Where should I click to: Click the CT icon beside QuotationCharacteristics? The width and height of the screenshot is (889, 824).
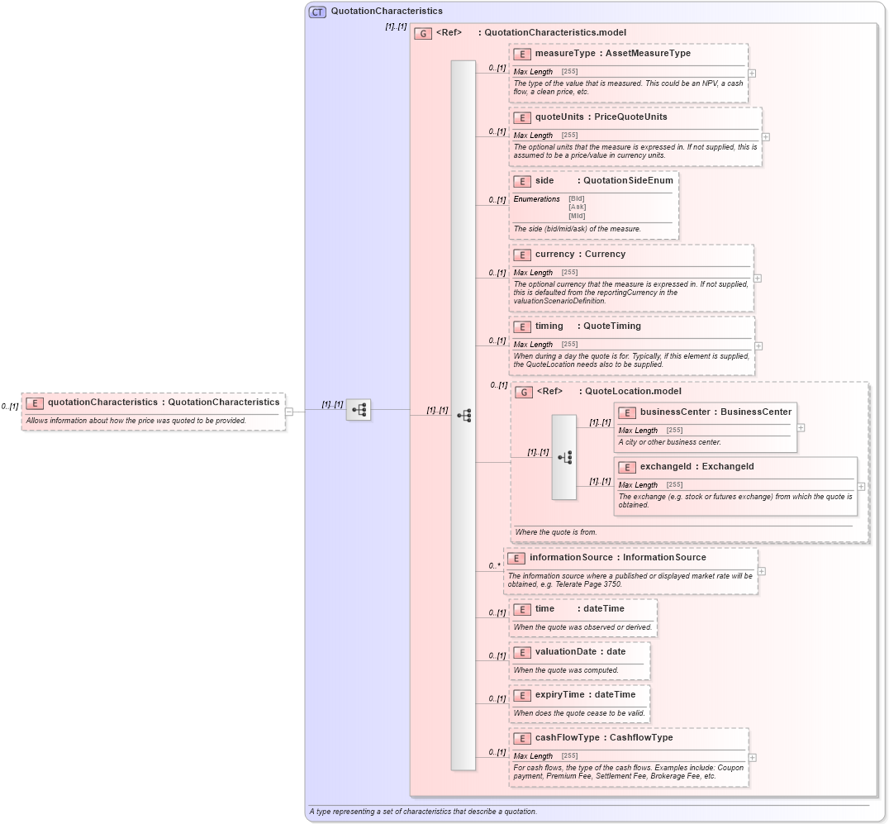click(x=317, y=12)
